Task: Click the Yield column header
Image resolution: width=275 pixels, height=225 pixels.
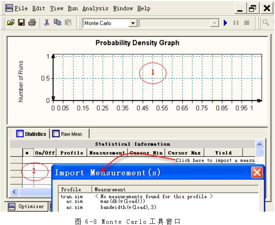Action: [223, 153]
